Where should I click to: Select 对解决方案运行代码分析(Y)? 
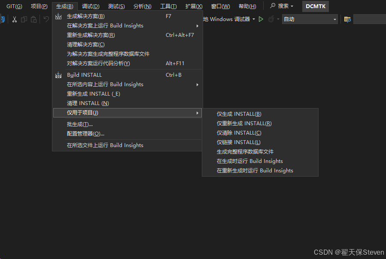pyautogui.click(x=127, y=63)
